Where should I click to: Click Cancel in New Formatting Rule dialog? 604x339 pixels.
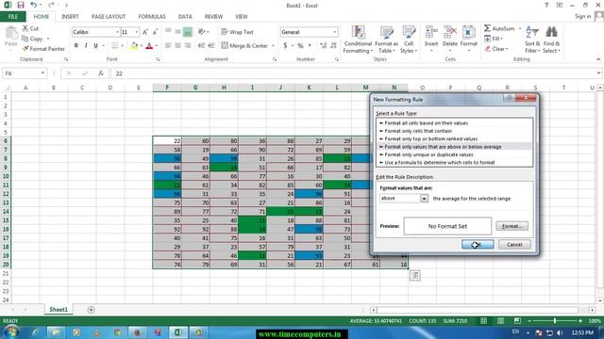click(514, 245)
